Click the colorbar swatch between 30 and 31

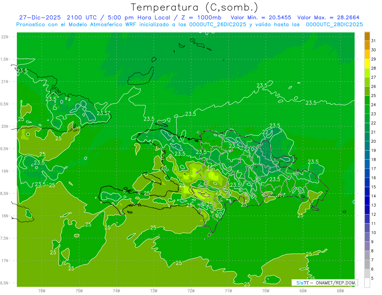pos(367,45)
